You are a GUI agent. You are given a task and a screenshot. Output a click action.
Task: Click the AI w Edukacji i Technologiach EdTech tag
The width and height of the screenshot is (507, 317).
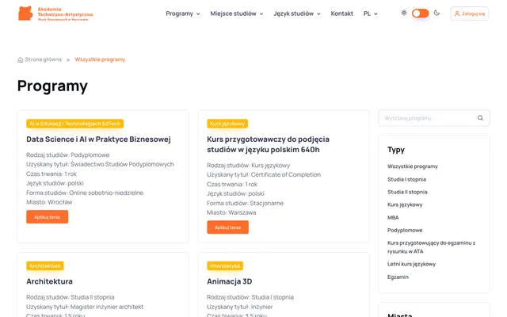(x=74, y=124)
